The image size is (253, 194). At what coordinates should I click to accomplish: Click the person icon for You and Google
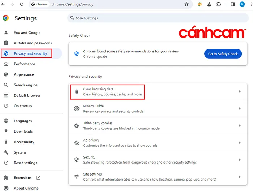[x=6, y=33]
